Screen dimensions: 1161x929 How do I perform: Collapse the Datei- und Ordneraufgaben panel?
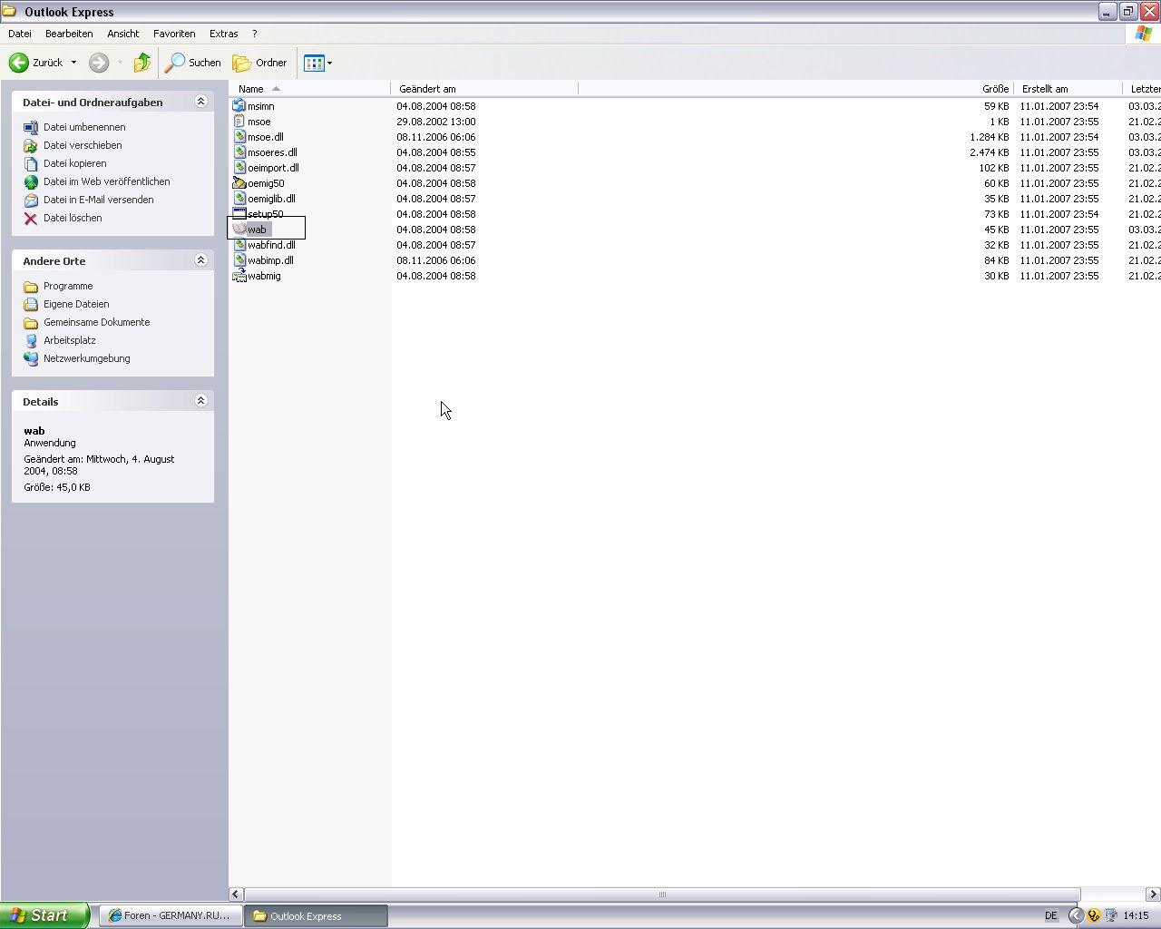[x=201, y=102]
